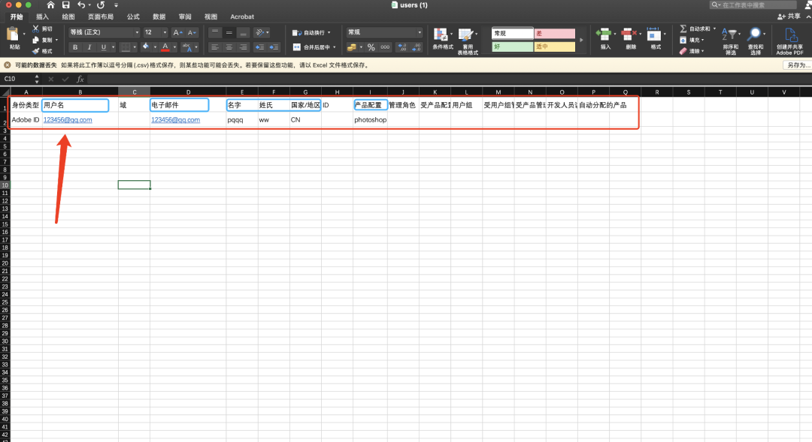Open Find & Select (查找和选择) magnifier
812x442 pixels.
[755, 35]
